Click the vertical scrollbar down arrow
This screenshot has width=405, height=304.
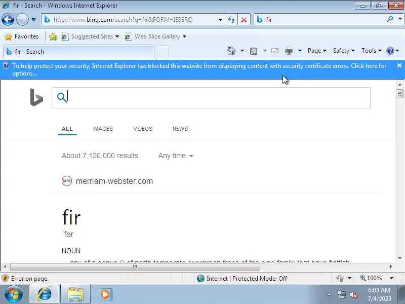point(400,258)
